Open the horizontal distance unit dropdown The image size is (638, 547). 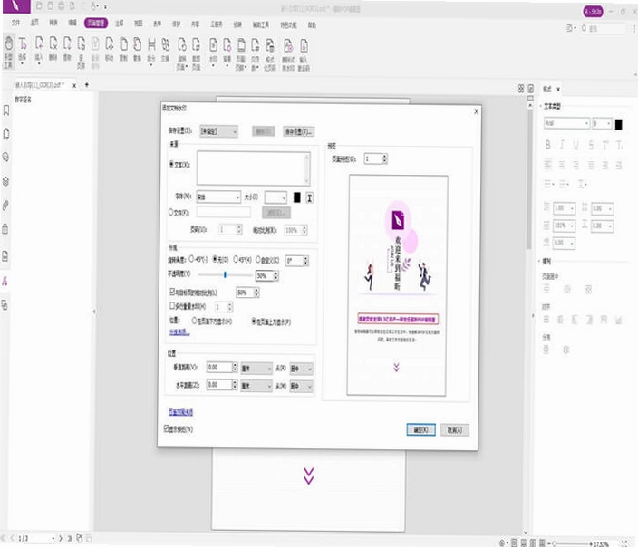[256, 386]
